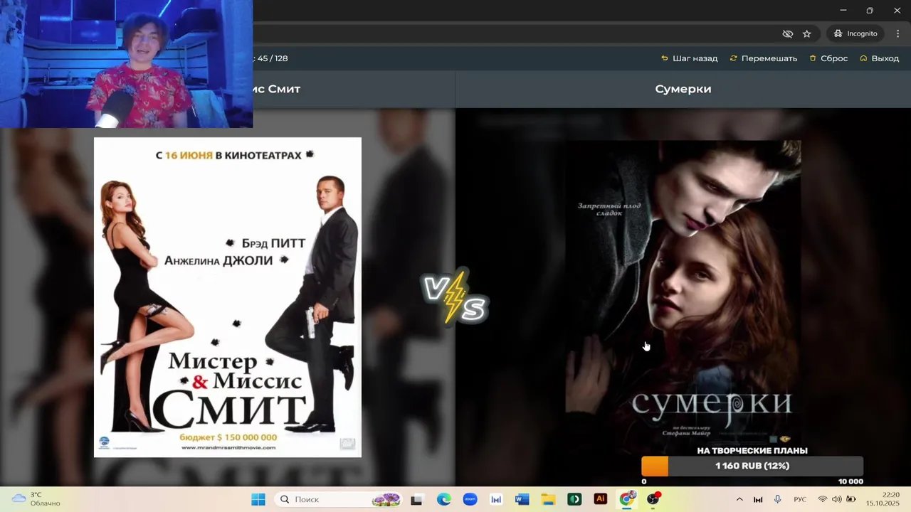Image resolution: width=911 pixels, height=512 pixels.
Task: Launch Microsoft Edge from taskbar
Action: click(x=443, y=499)
